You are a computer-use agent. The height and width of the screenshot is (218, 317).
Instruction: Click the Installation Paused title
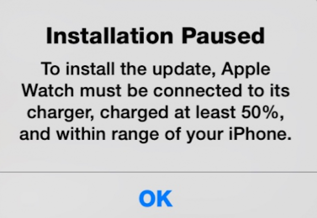156,36
